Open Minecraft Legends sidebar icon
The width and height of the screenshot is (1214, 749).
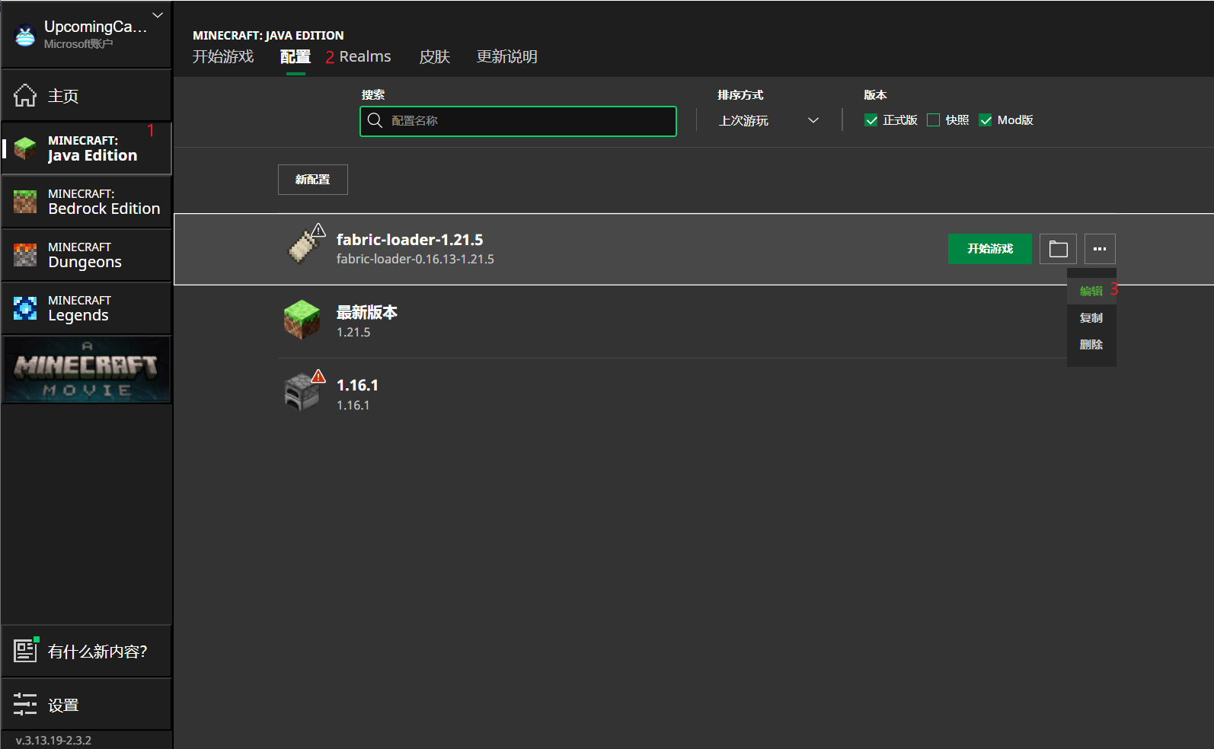[x=25, y=308]
